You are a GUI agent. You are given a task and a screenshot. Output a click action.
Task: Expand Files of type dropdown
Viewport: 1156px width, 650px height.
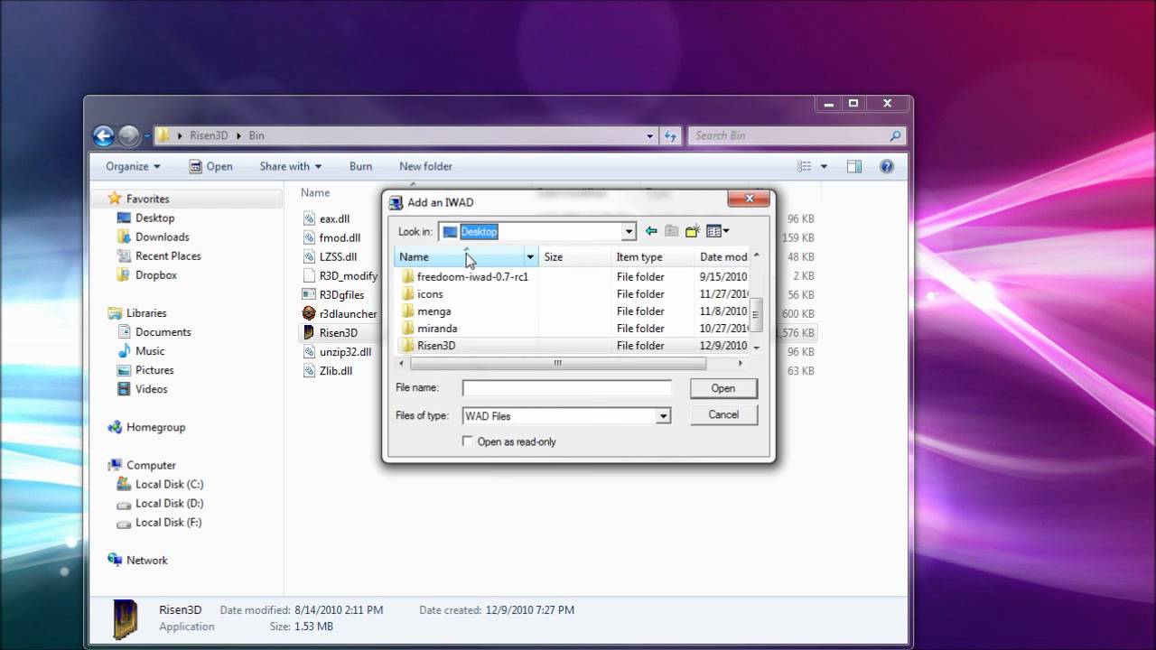coord(663,416)
